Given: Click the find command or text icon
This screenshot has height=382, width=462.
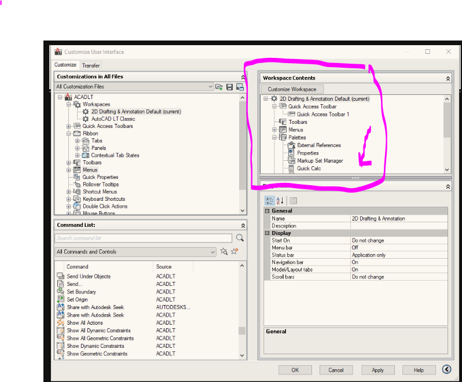Looking at the screenshot, I should pyautogui.click(x=224, y=252).
